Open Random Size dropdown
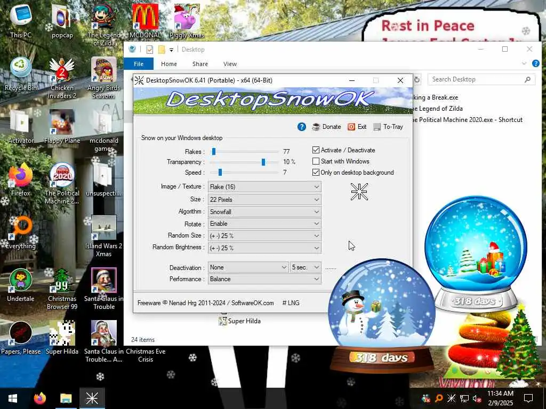This screenshot has width=546, height=409. [264, 235]
